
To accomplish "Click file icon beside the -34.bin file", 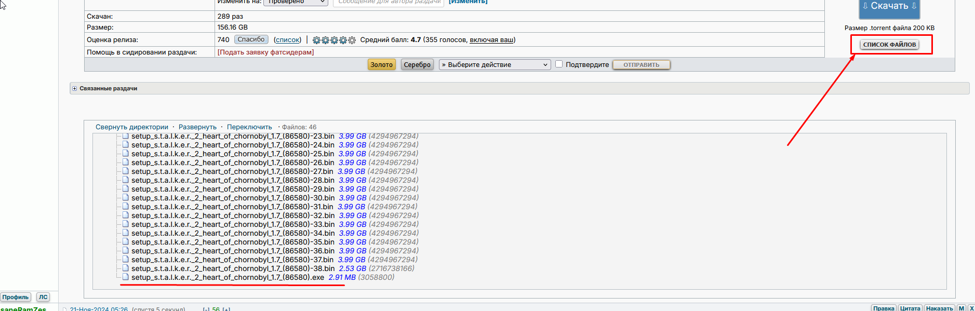I will (x=125, y=233).
